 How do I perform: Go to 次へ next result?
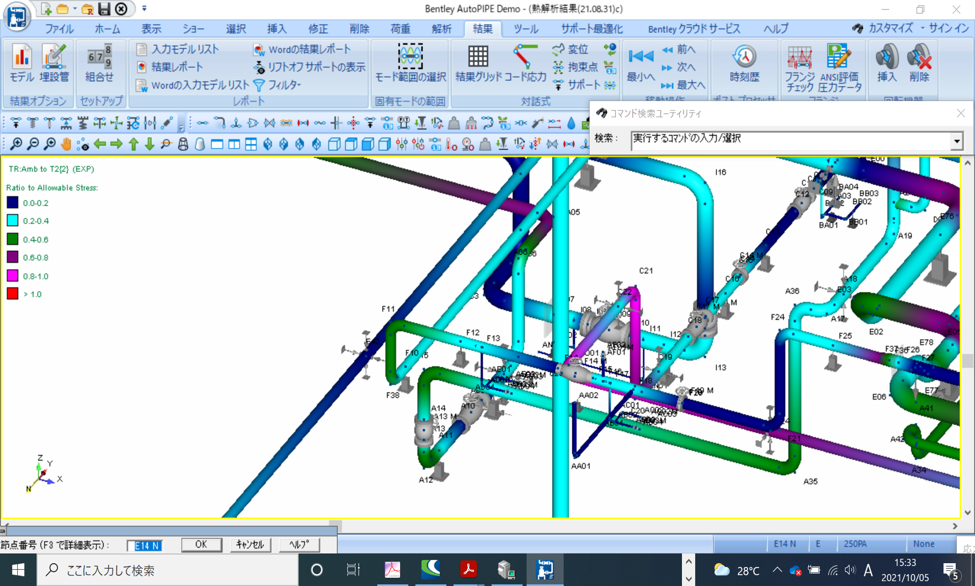678,67
